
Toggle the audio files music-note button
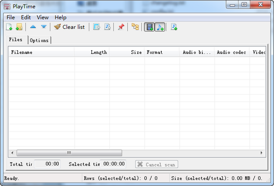pos(160,27)
